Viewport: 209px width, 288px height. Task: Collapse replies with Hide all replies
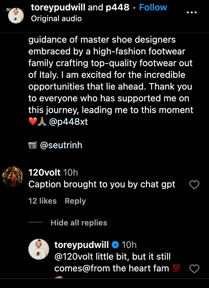coord(79,223)
